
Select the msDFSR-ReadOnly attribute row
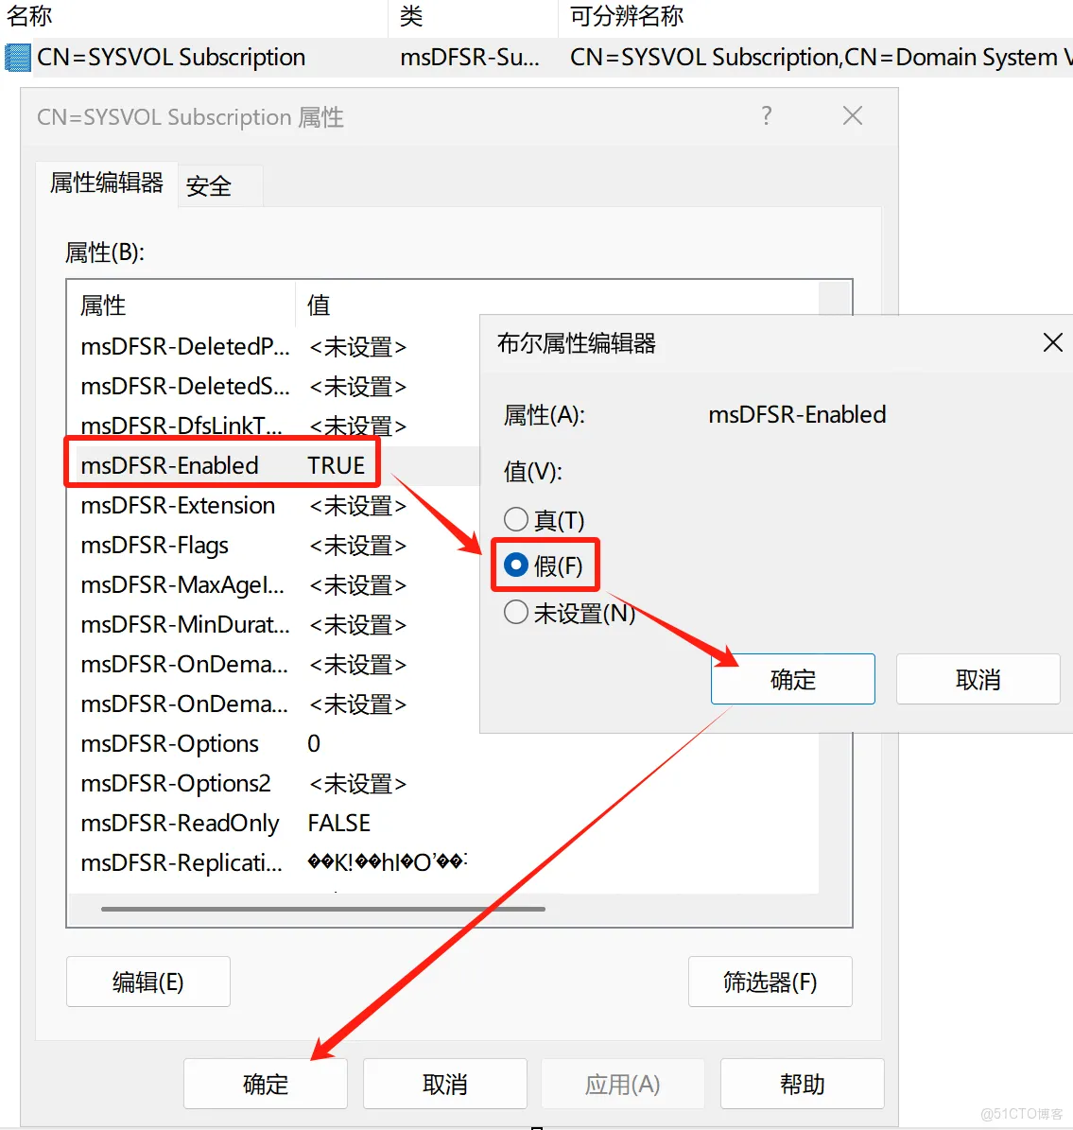pos(180,823)
